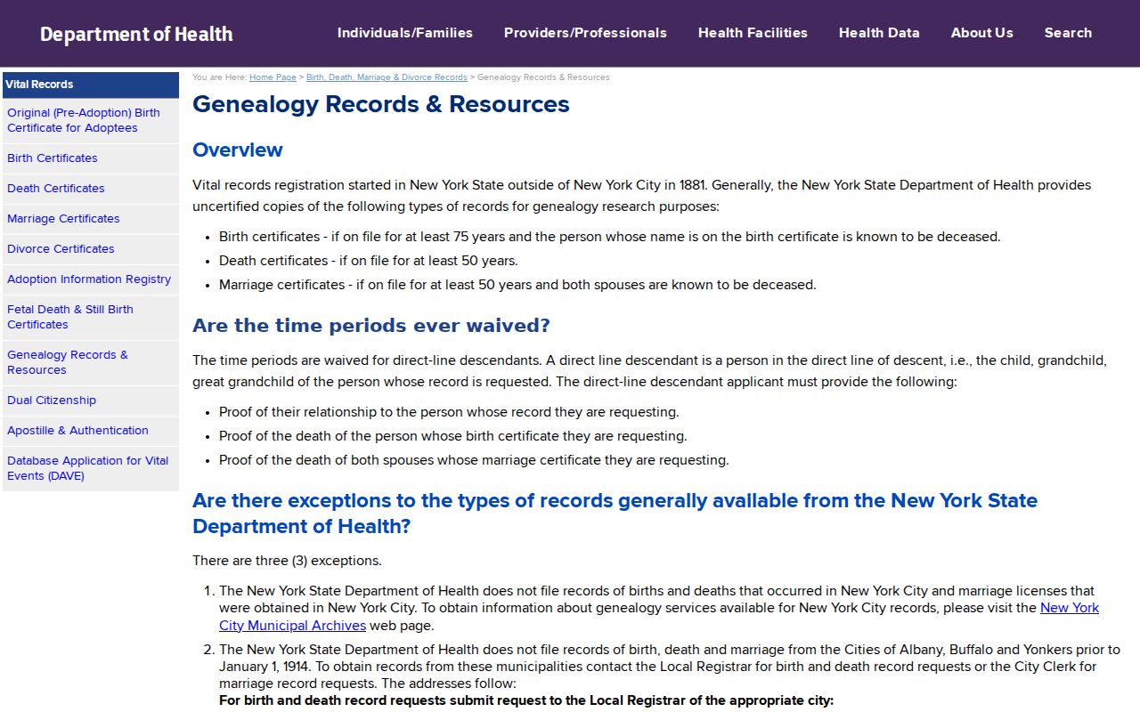Click the Overview heading

tap(238, 150)
